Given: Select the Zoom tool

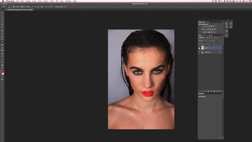Looking at the screenshot, I should coord(2,68).
